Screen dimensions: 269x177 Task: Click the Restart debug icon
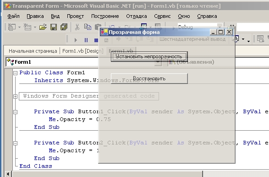point(106,40)
